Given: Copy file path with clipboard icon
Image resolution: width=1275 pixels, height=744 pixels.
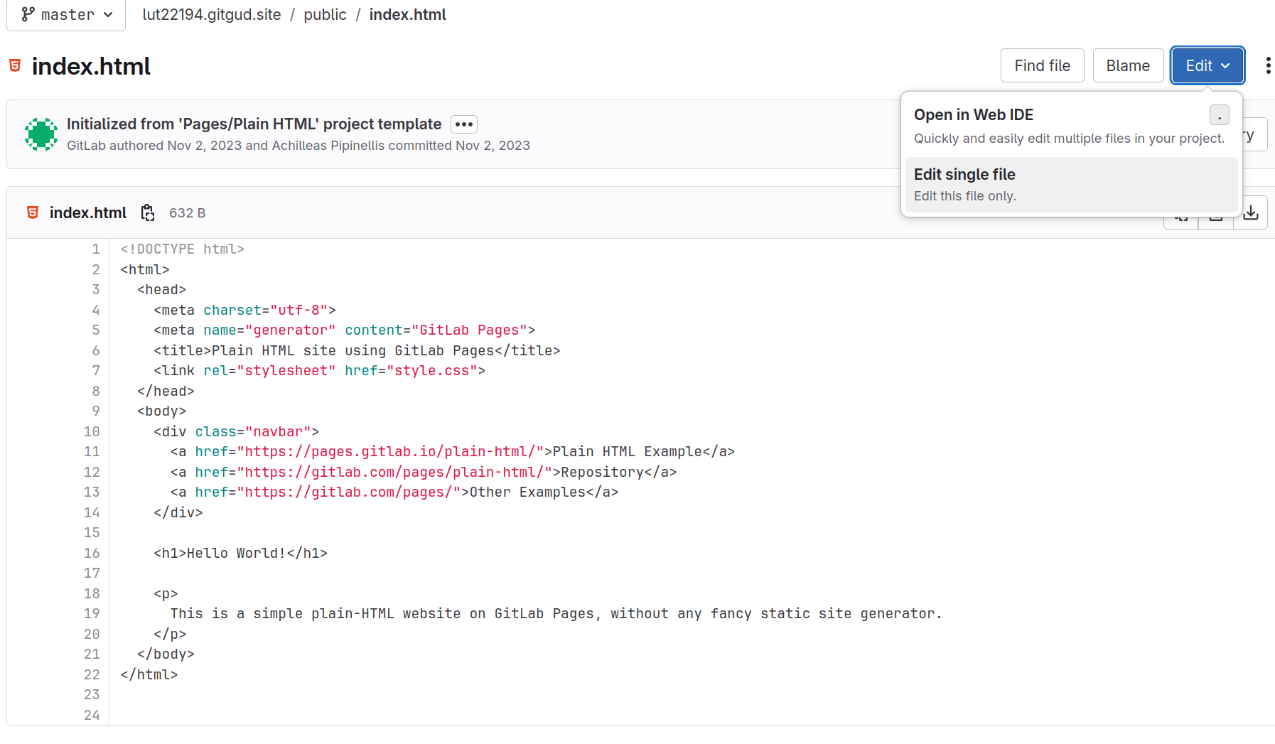Looking at the screenshot, I should (x=148, y=213).
